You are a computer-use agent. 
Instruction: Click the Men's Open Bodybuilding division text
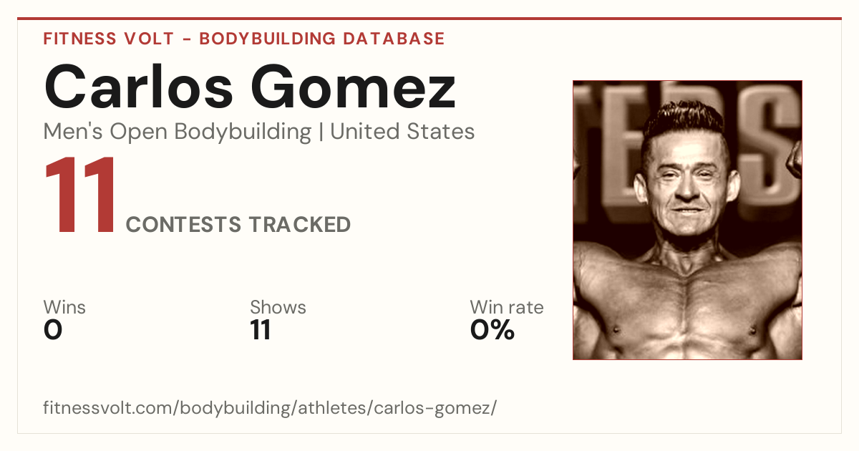click(178, 132)
